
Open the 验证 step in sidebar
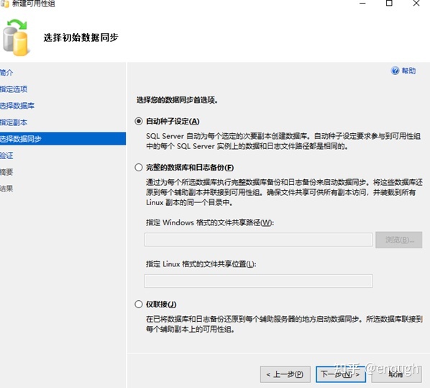click(x=6, y=155)
